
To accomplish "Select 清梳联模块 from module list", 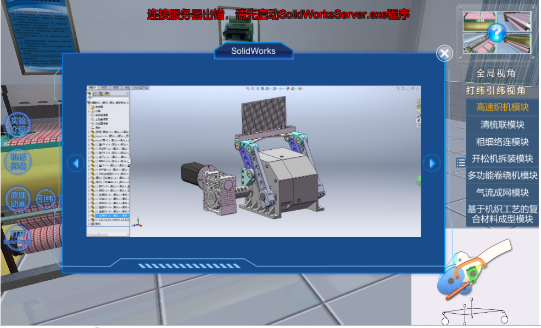I will coord(502,125).
